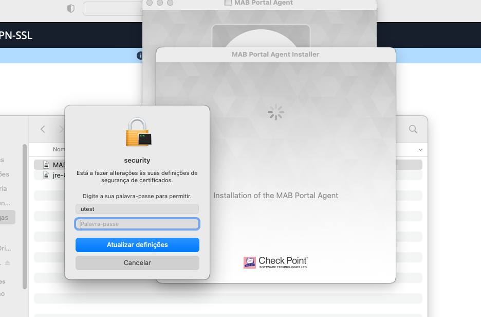Click the security padlock icon
The height and width of the screenshot is (317, 481).
tap(138, 132)
